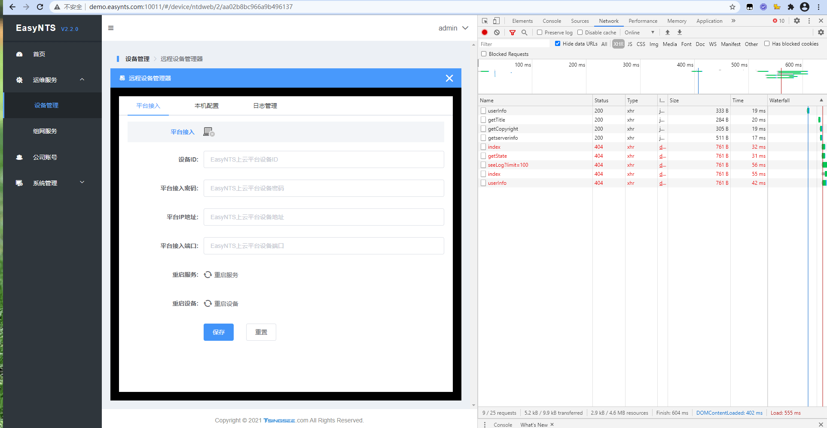
Task: Click the restart device refresh icon
Action: [208, 303]
